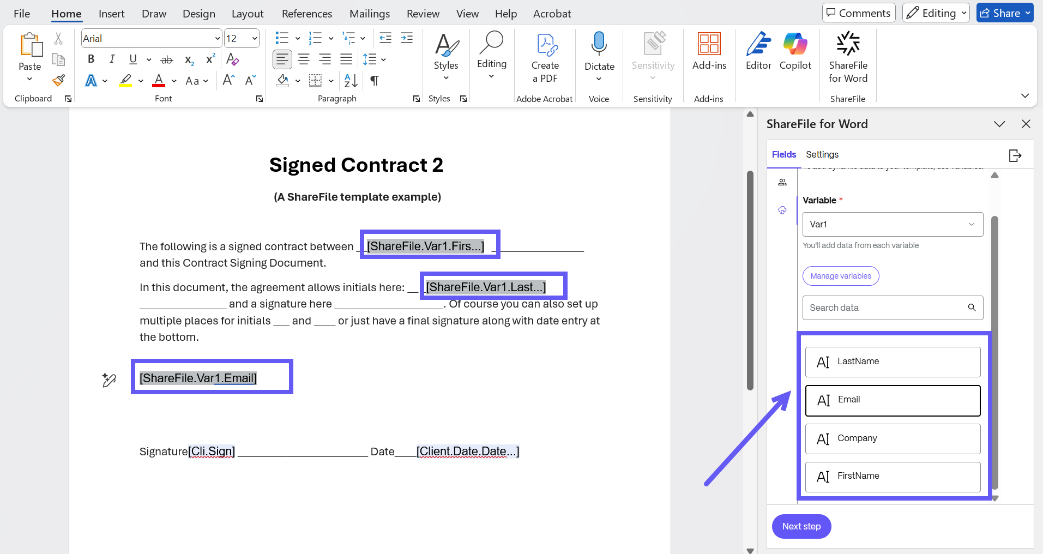Click the Manage variables button
The width and height of the screenshot is (1043, 554).
pos(840,276)
